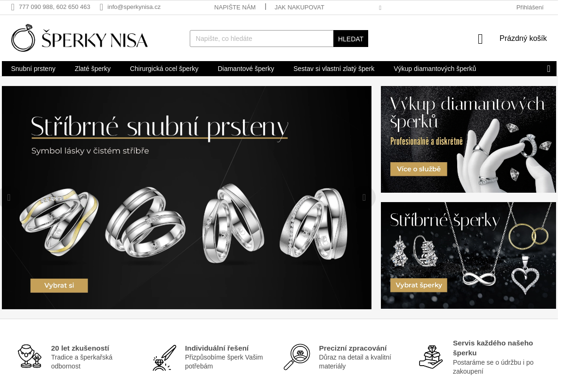Open the Stříbrné šperky banner image
This screenshot has height=376, width=565.
tap(468, 255)
